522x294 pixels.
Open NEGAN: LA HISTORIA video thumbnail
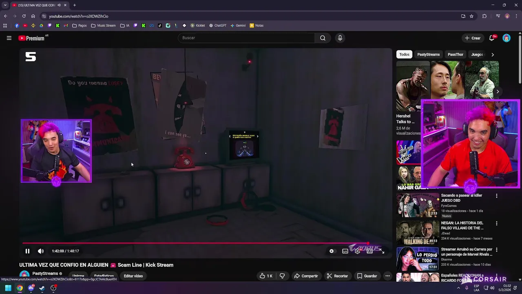(417, 232)
